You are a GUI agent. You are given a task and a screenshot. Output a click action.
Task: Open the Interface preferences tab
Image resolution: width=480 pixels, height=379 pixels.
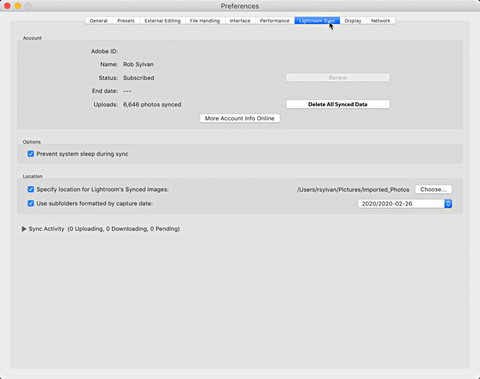240,21
